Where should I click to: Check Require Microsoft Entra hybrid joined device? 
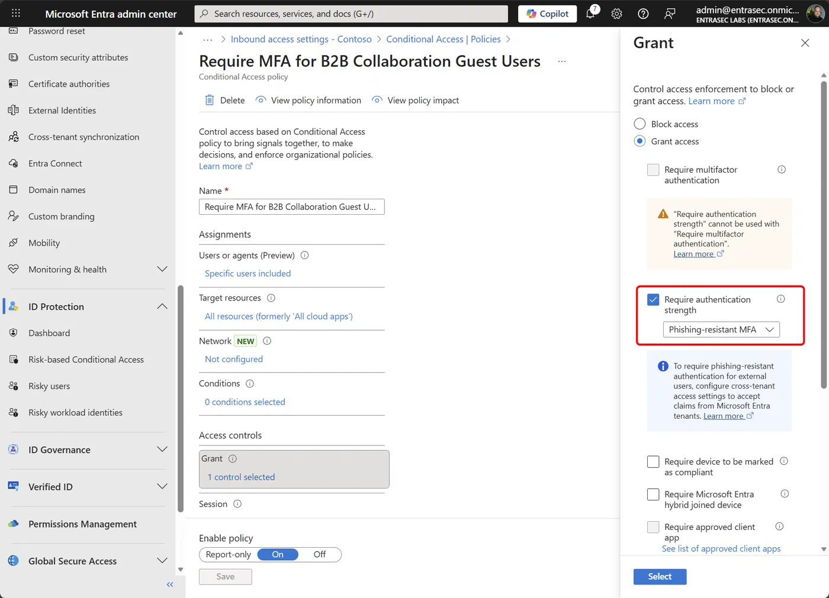[x=653, y=494]
